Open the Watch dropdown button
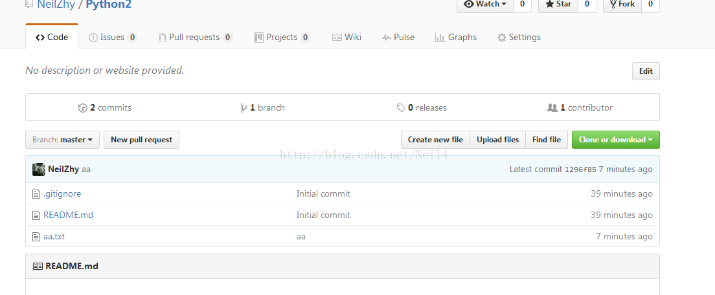This screenshot has height=295, width=715. click(x=485, y=5)
